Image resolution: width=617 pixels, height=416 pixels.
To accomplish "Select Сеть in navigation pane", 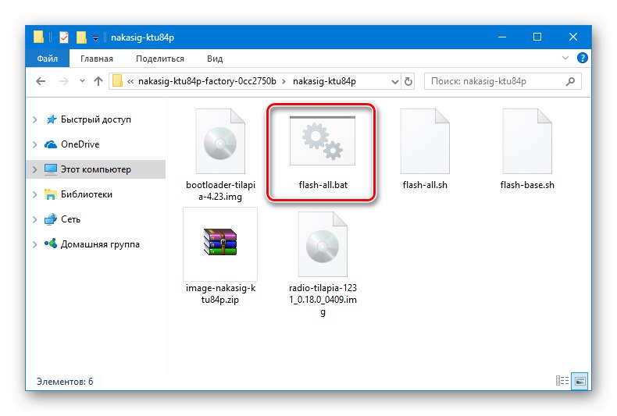I will coord(70,219).
